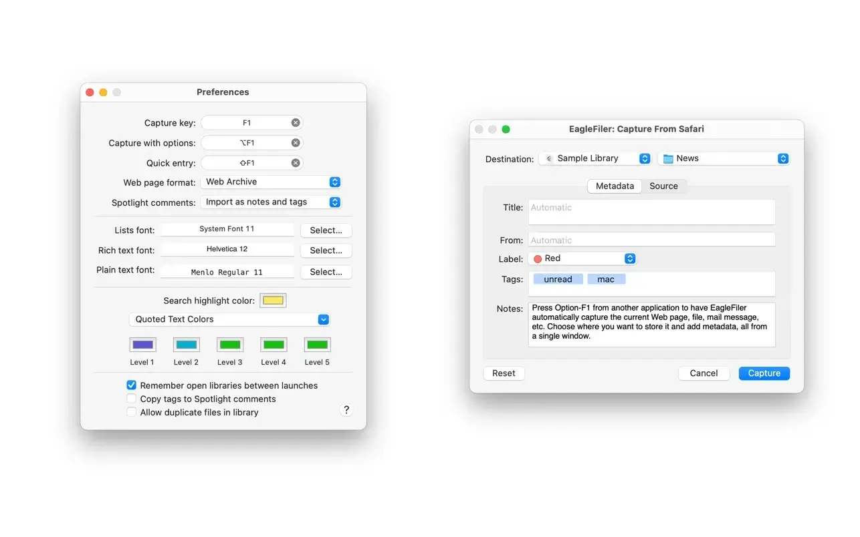Click the Sample Library icon

[x=549, y=159]
